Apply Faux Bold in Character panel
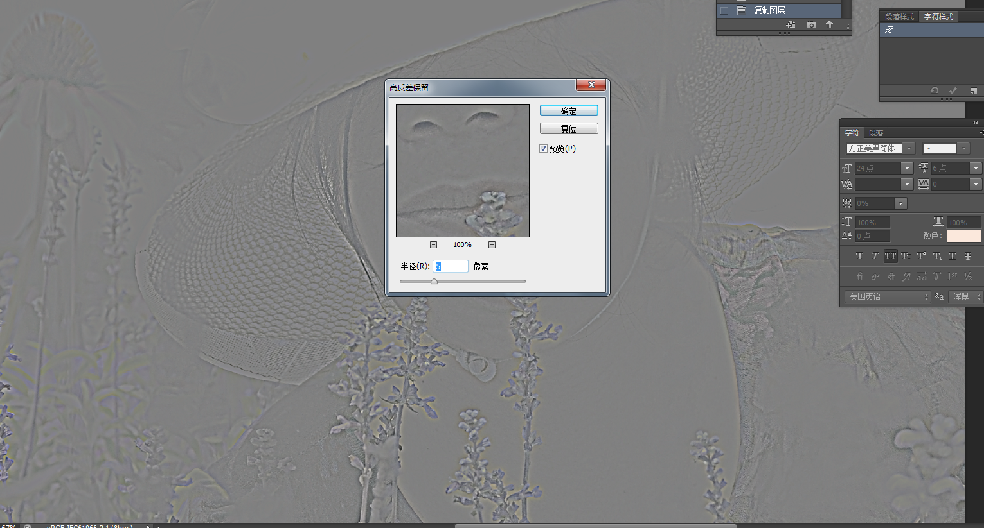This screenshot has height=528, width=984. coord(859,256)
